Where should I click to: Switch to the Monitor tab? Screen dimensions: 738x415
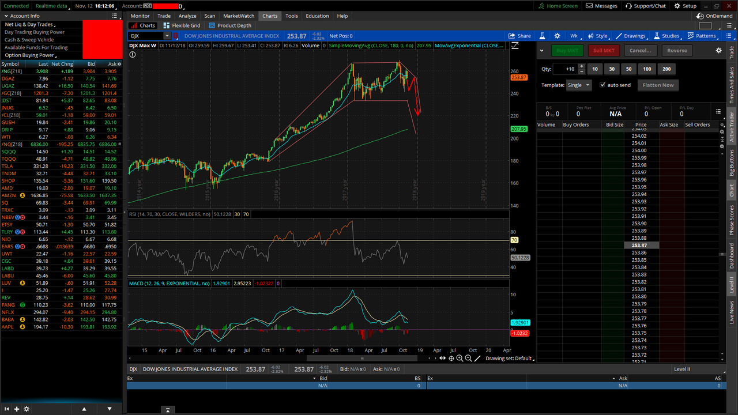(x=140, y=16)
